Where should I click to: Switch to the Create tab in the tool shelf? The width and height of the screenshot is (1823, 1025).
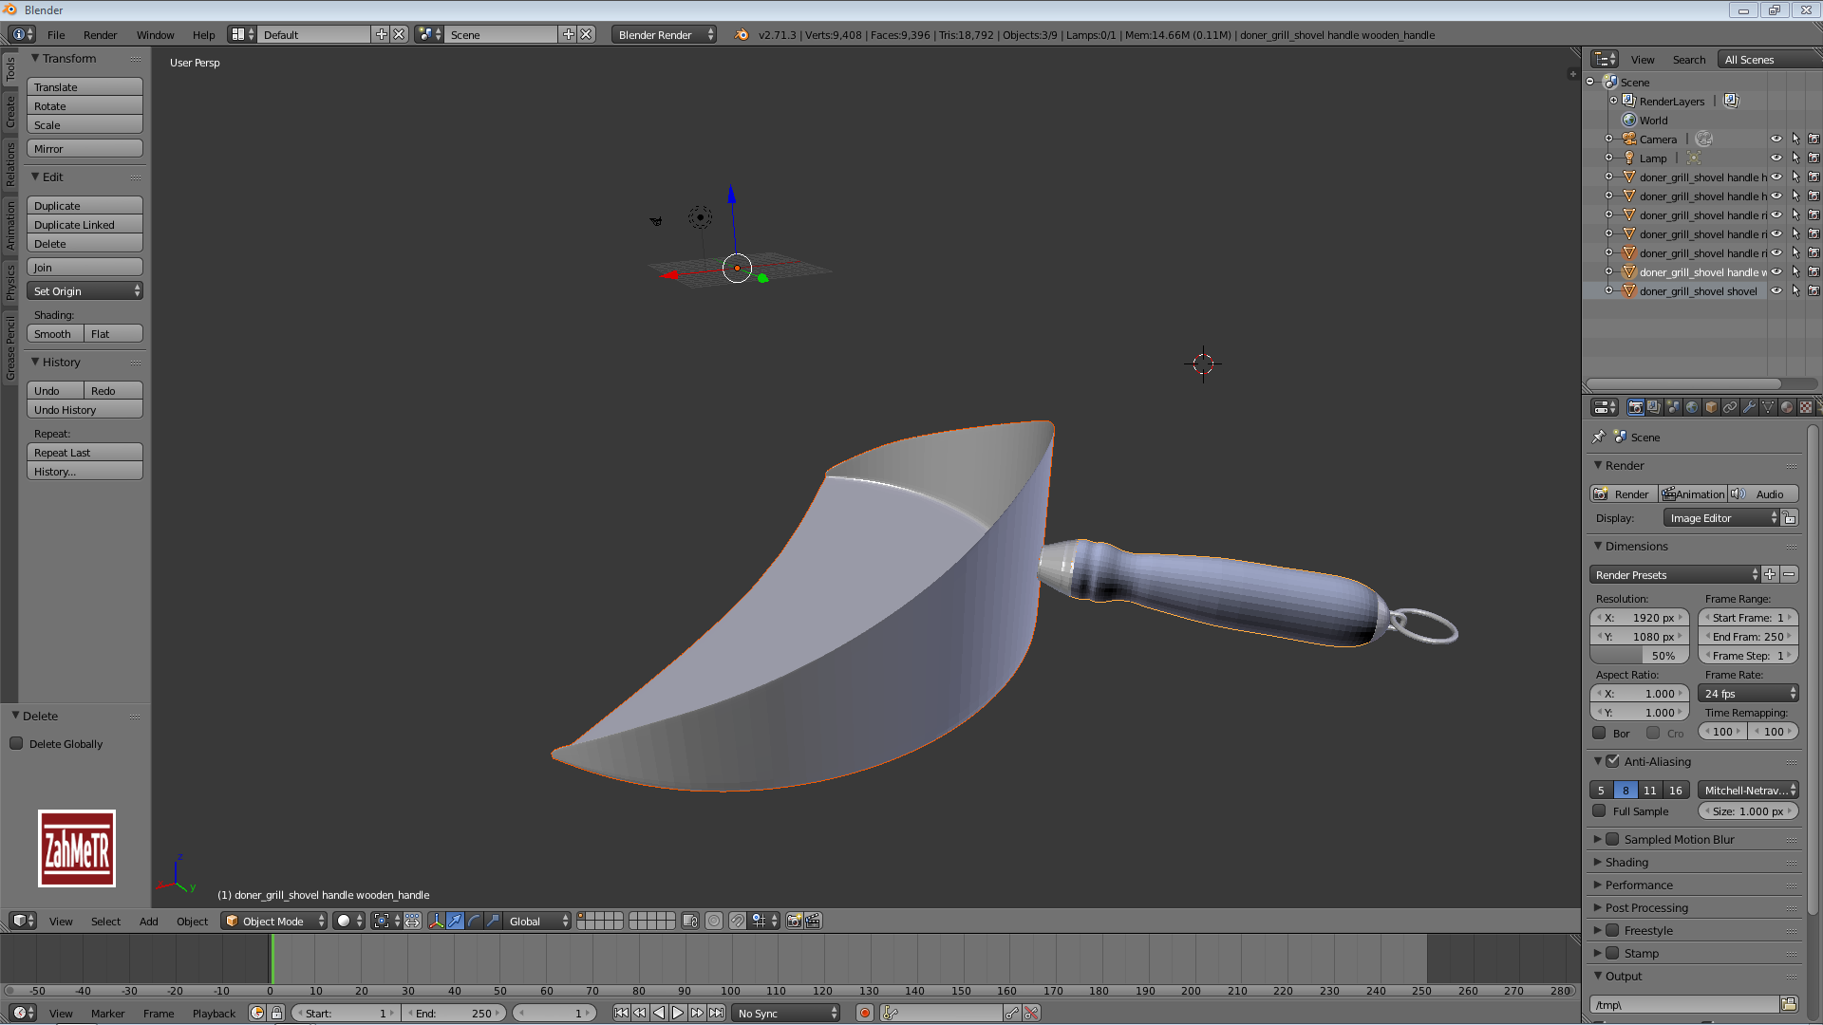[x=10, y=112]
